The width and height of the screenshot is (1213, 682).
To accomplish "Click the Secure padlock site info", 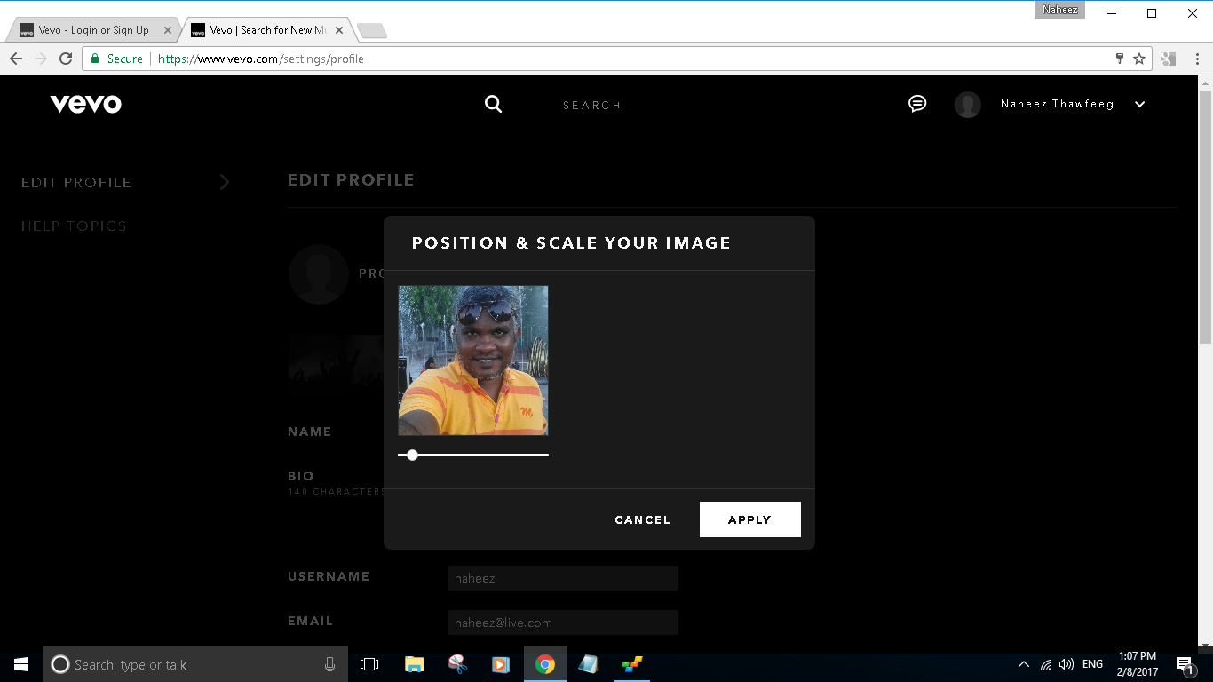I will click(x=116, y=59).
